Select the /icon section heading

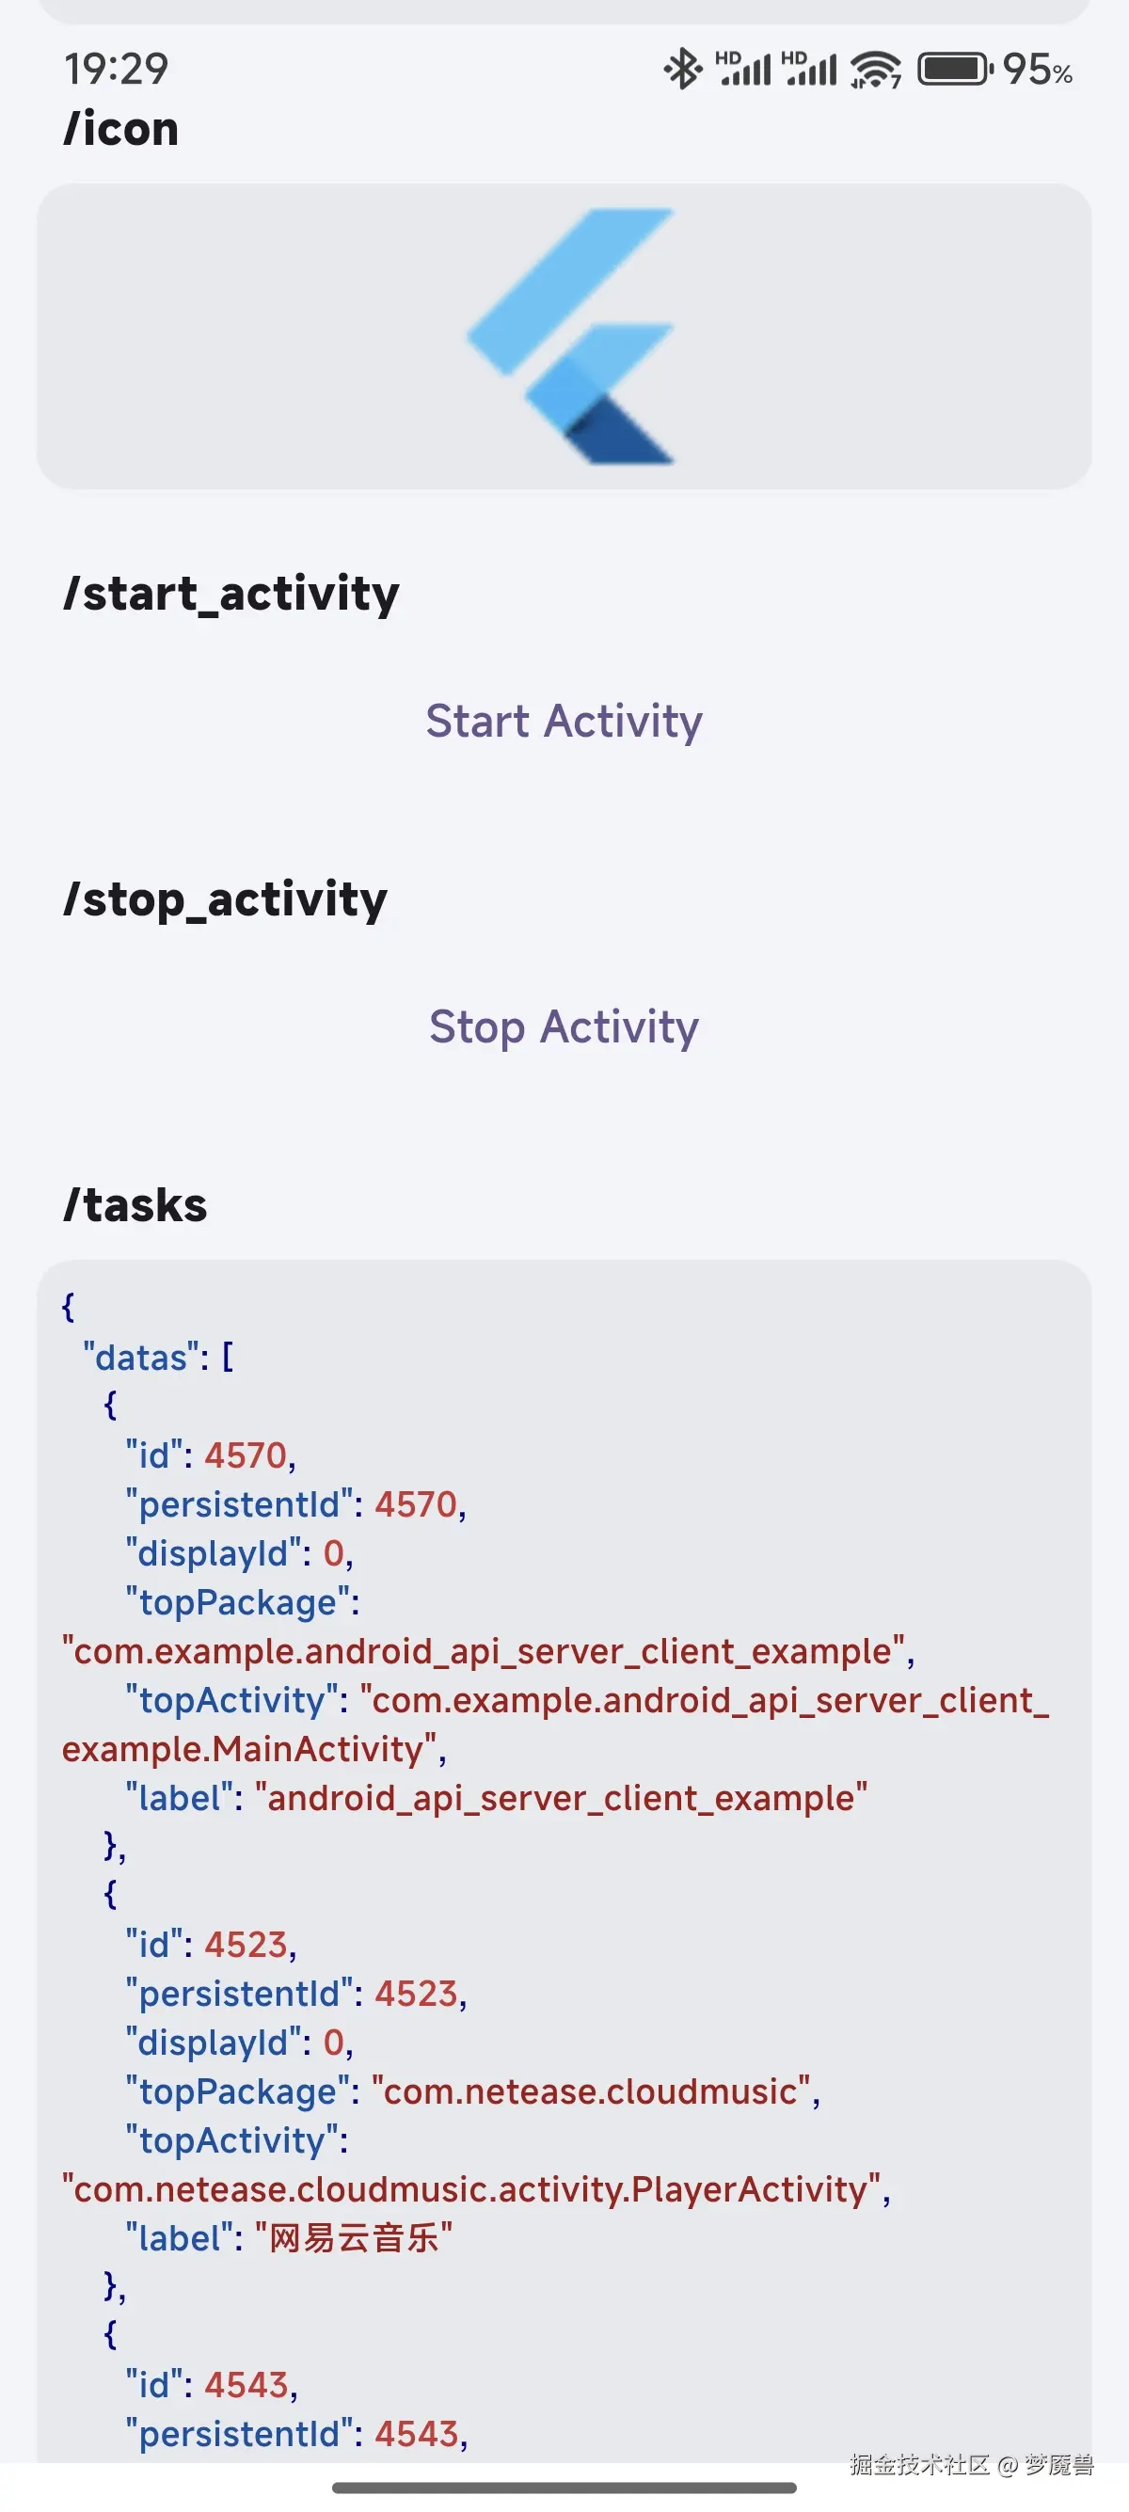(120, 129)
